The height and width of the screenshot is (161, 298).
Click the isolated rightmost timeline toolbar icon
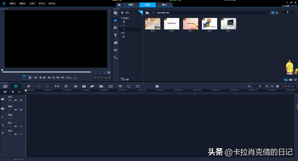click(157, 86)
